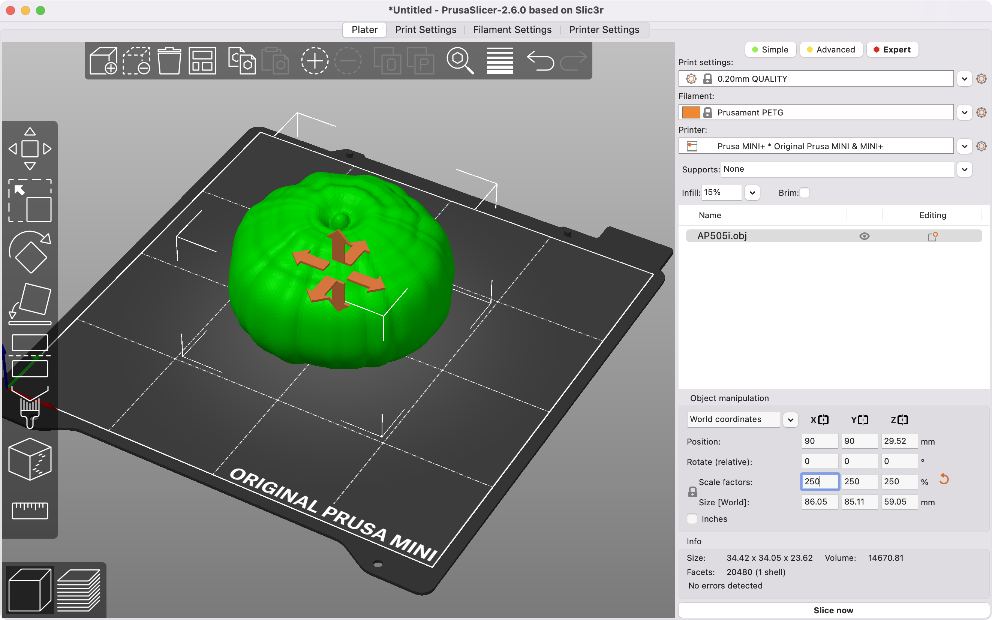Click the Name column header

tap(709, 215)
